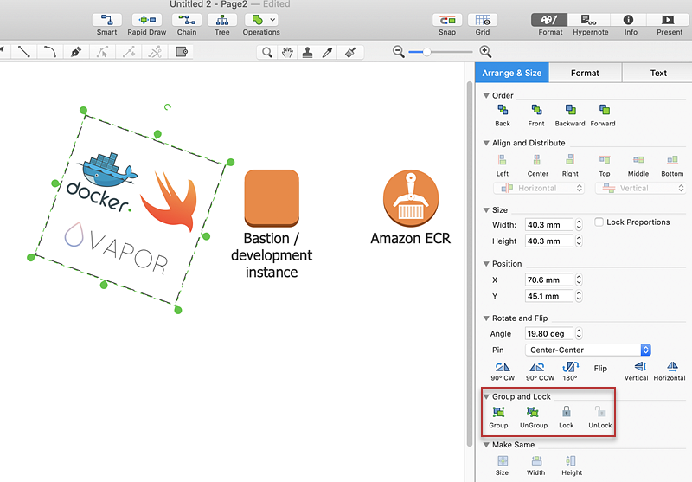Viewport: 692px width, 482px height.
Task: Open the Pin Center-Center dropdown
Action: [x=588, y=350]
